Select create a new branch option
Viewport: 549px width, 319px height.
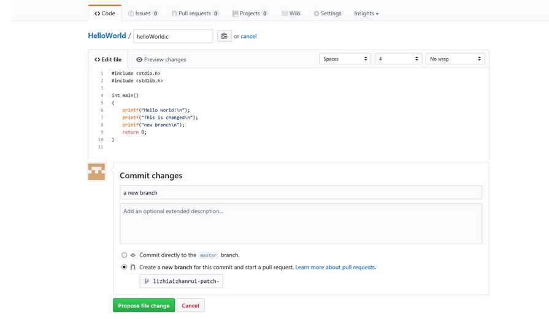pos(124,267)
